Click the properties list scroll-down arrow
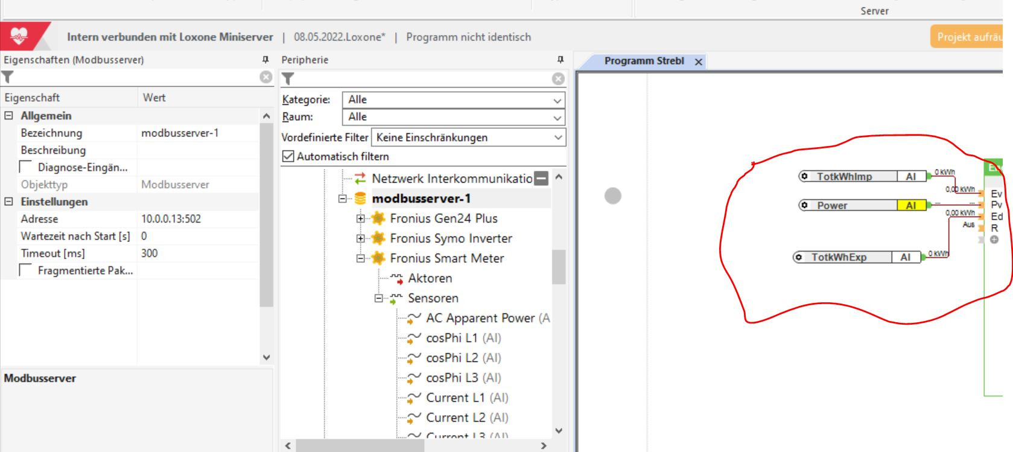Screen dimensions: 1013x452 point(267,357)
